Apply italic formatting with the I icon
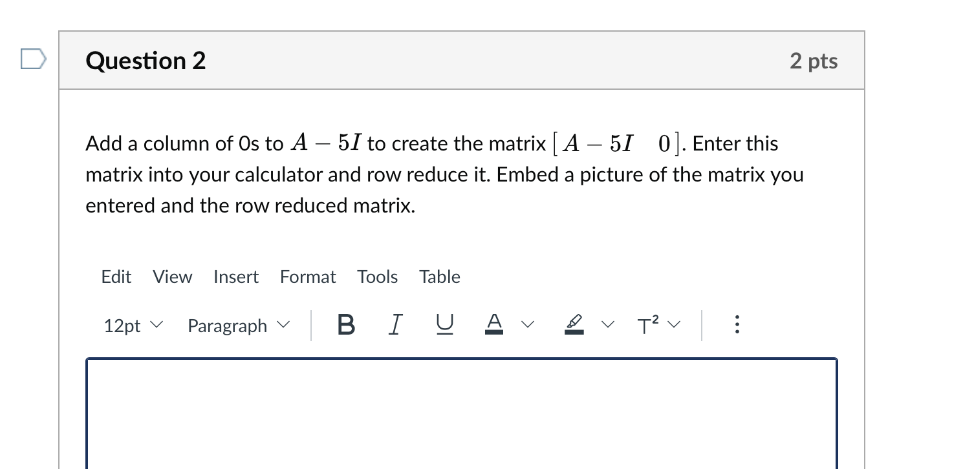 395,325
